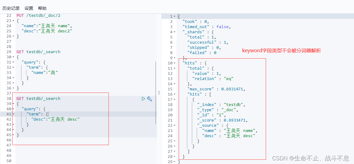Image resolution: width=354 pixels, height=164 pixels.
Task: Open the 历史记录 history menu
Action: click(x=11, y=8)
